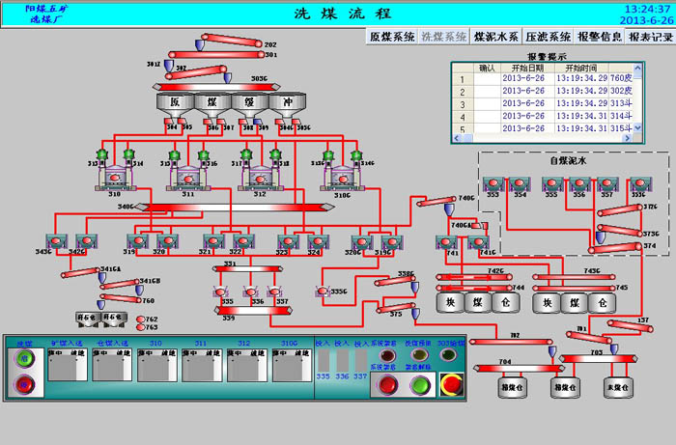Switch to the 煤泥水系 tab
This screenshot has width=676, height=445.
pyautogui.click(x=495, y=37)
